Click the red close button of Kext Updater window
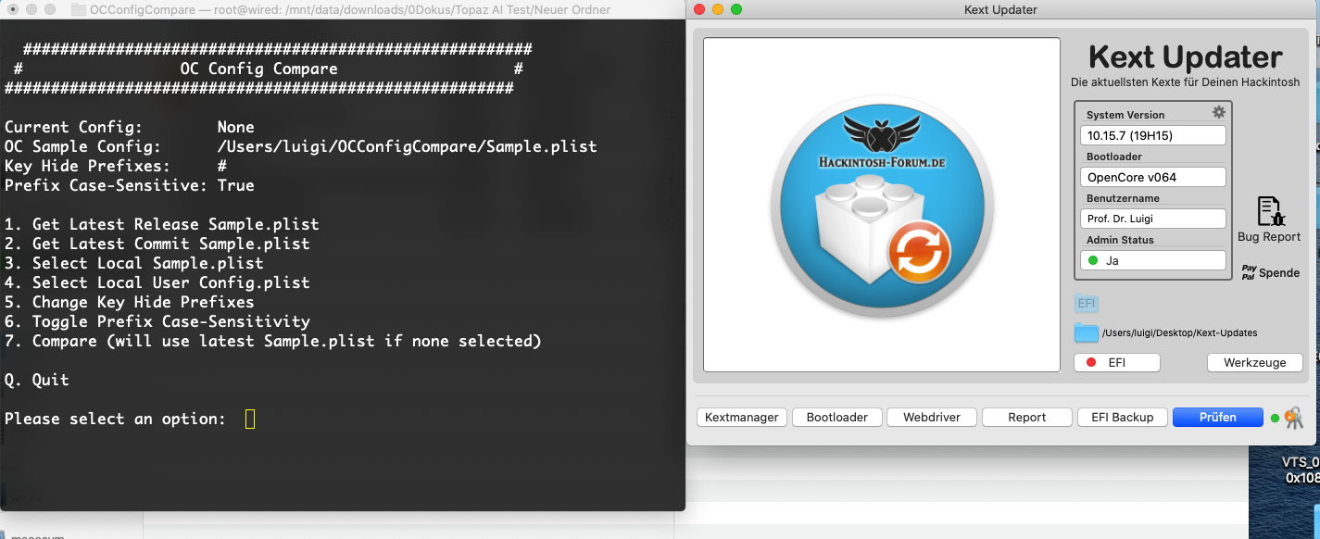Screen dimensions: 1320x539 [699, 9]
